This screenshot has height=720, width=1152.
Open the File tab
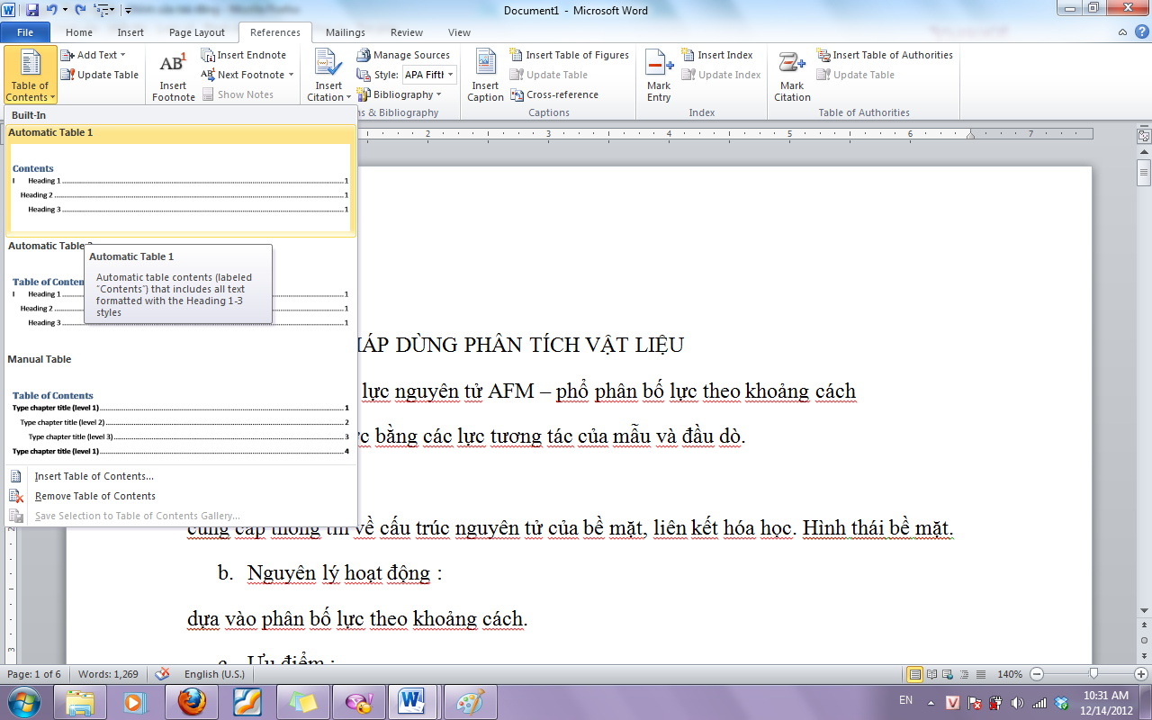(26, 32)
